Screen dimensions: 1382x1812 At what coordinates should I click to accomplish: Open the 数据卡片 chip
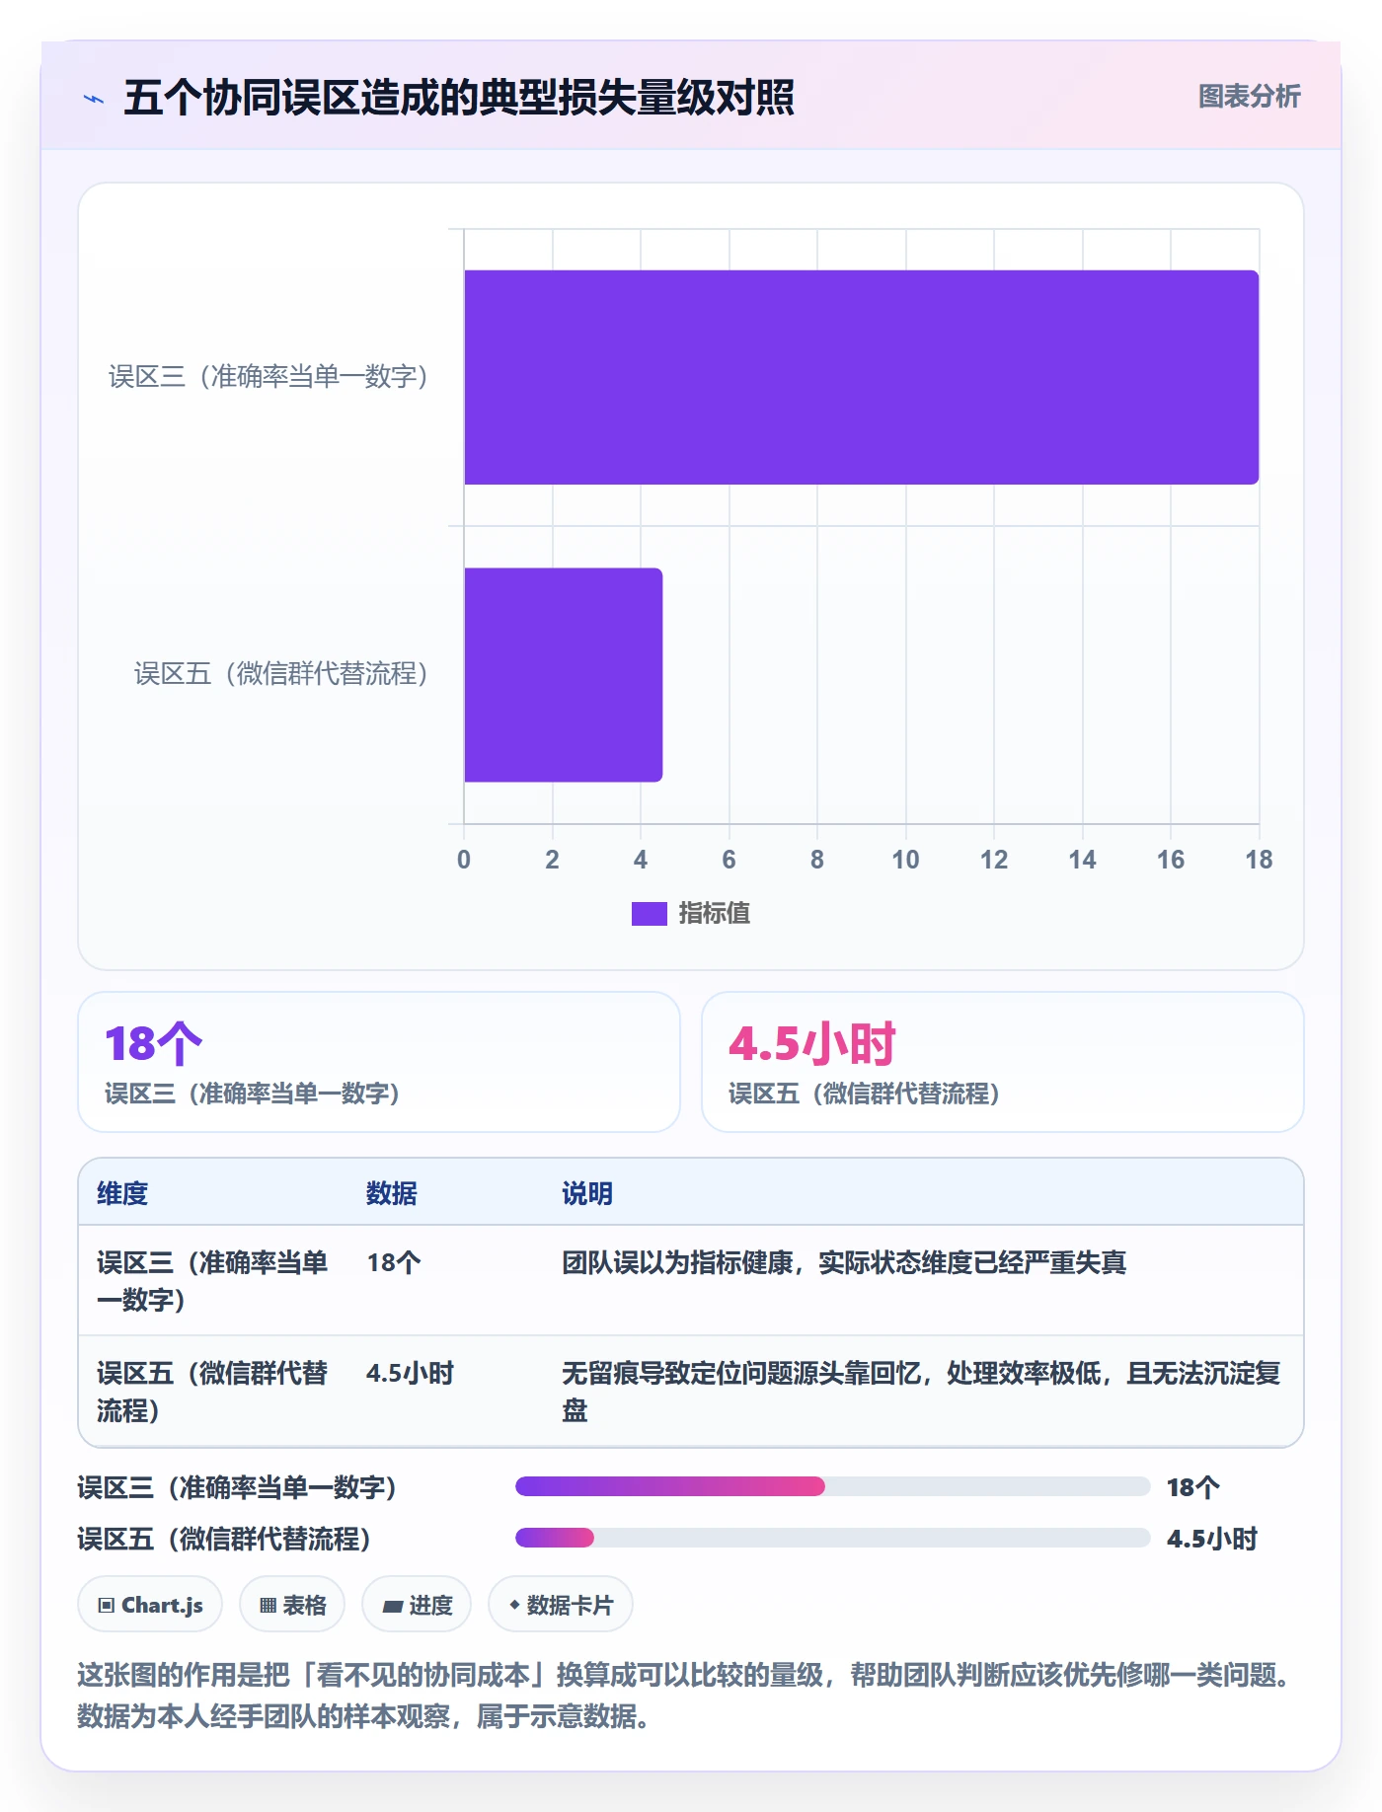pyautogui.click(x=561, y=1605)
